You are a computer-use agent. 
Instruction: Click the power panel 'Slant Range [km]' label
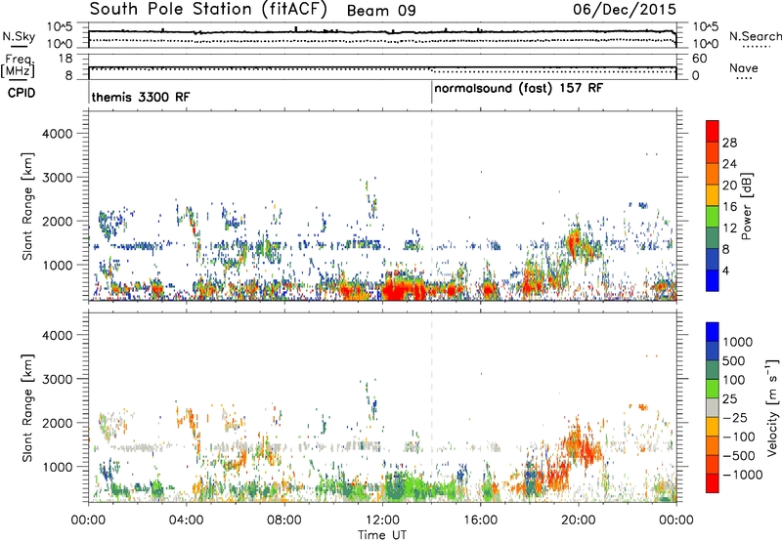pos(27,206)
